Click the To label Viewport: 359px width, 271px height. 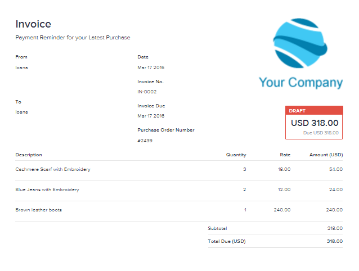click(19, 102)
